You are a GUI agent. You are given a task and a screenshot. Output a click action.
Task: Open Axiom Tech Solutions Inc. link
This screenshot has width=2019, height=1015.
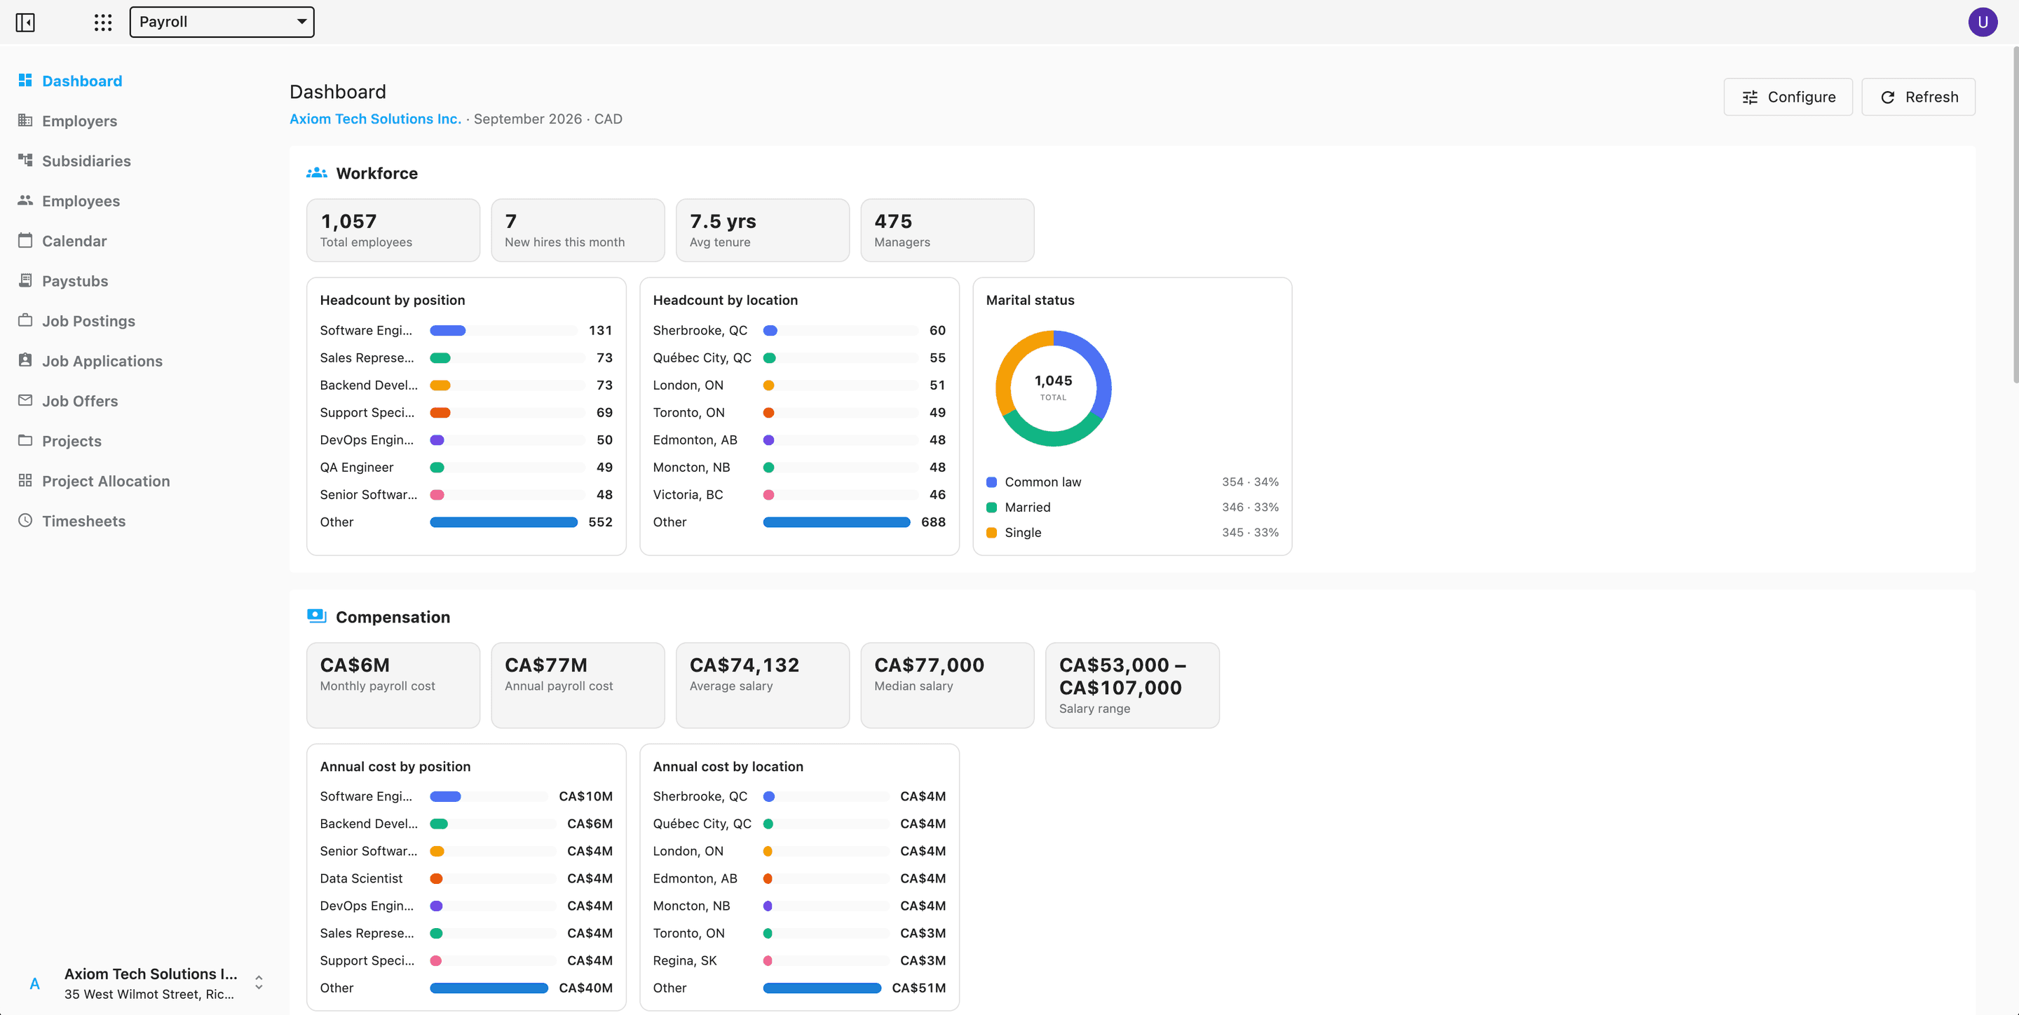pyautogui.click(x=376, y=118)
